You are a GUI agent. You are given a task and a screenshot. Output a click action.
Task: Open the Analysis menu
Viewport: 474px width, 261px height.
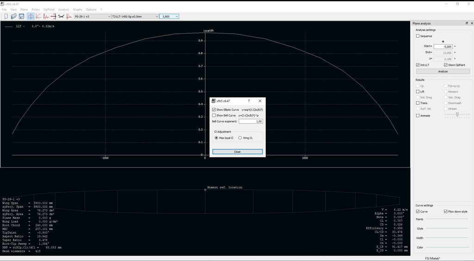click(x=63, y=9)
